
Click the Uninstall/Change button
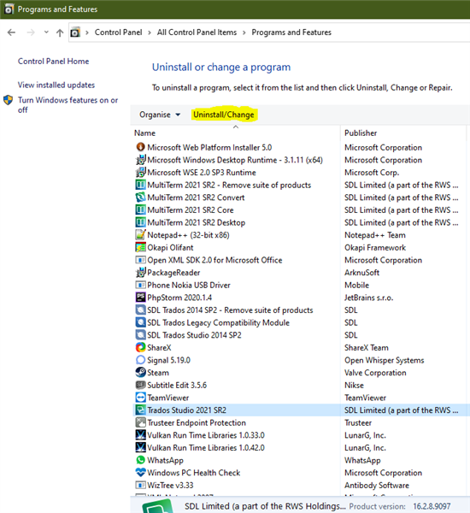pos(224,115)
